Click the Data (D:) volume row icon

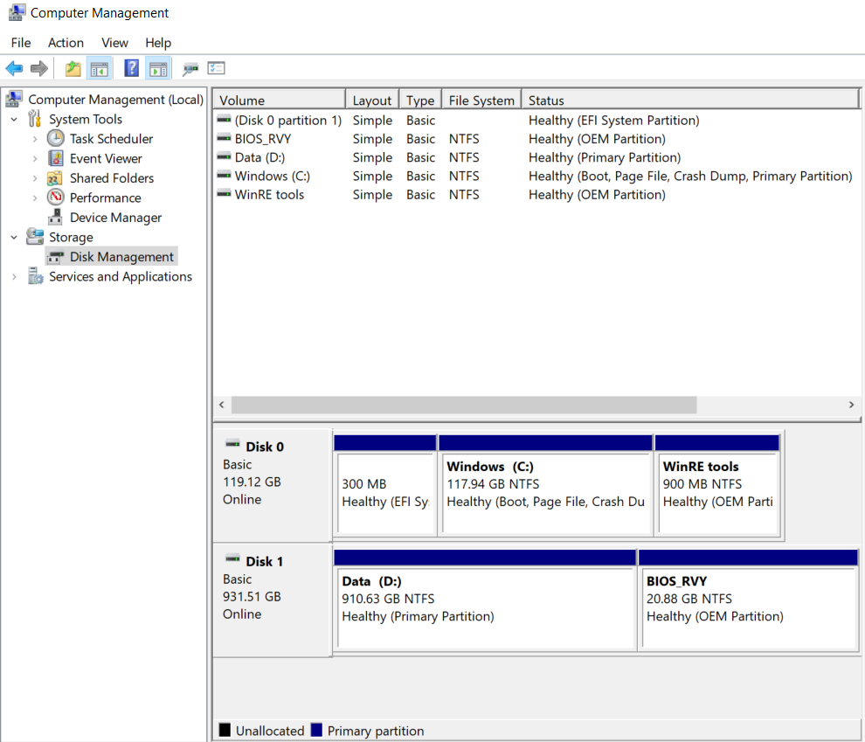[x=224, y=156]
